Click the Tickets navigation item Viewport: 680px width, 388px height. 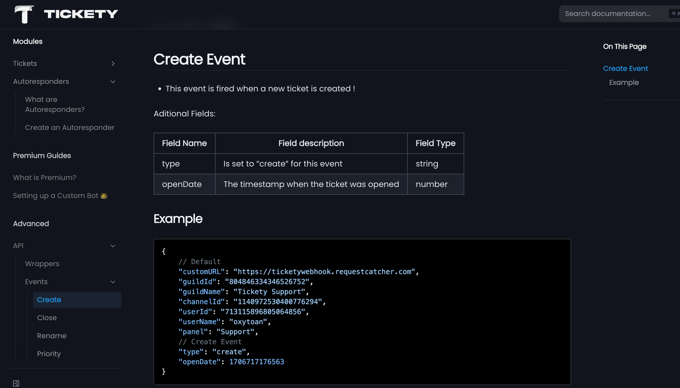[x=25, y=63]
